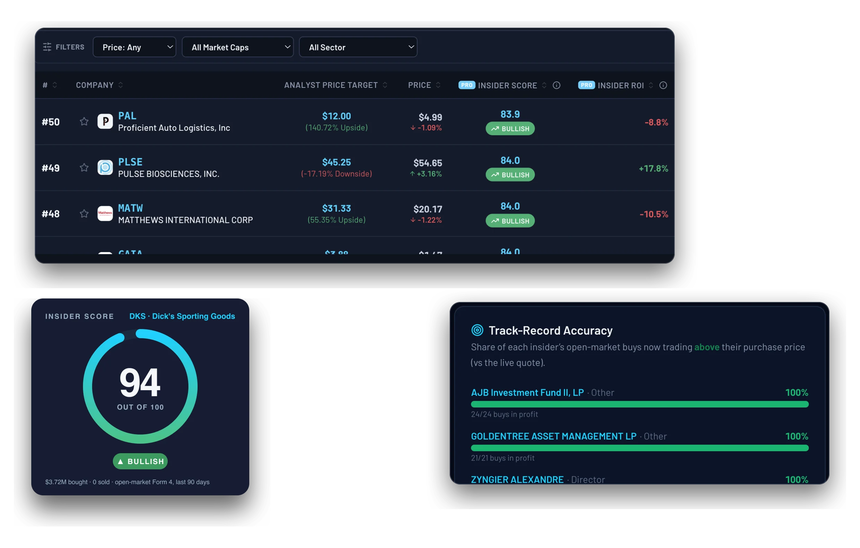Open DKS · Dick's Sporting Goods link
Viewport: 860px width, 548px height.
(x=182, y=316)
